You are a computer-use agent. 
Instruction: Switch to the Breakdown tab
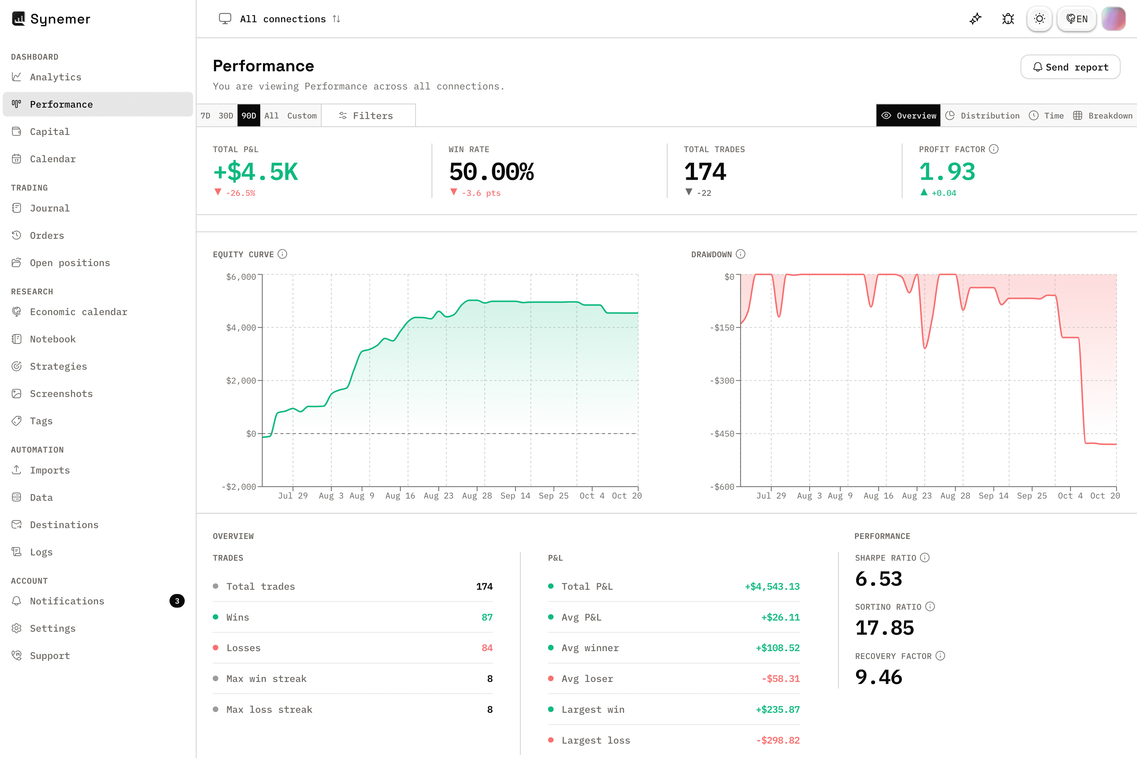click(x=1103, y=115)
